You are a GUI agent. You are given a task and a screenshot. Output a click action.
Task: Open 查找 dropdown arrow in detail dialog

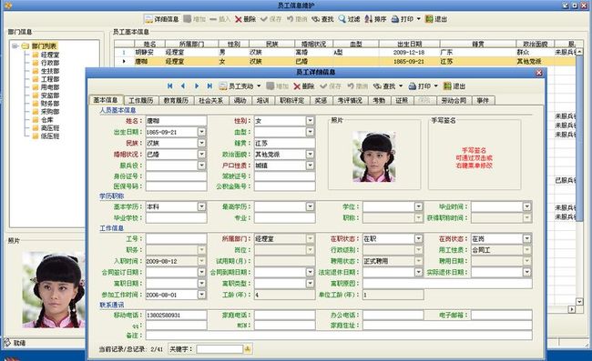click(x=401, y=86)
